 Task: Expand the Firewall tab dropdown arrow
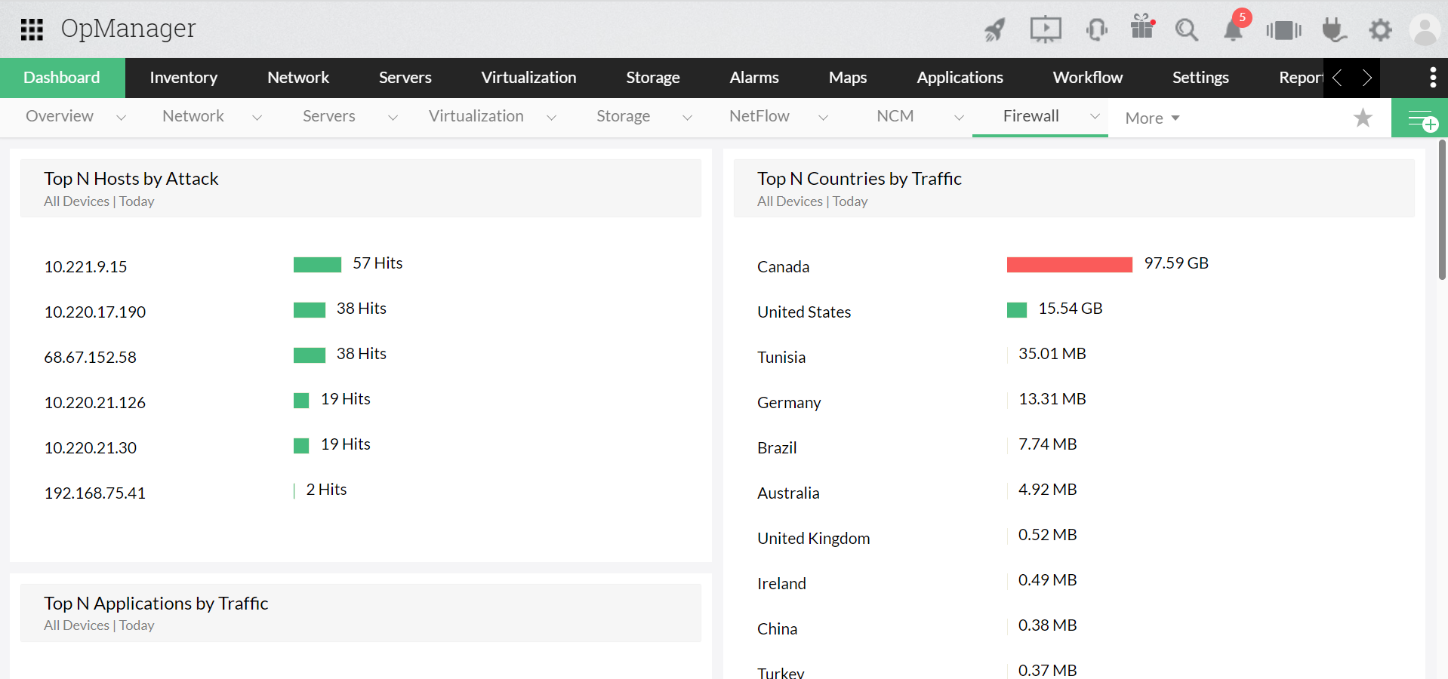[x=1095, y=116]
